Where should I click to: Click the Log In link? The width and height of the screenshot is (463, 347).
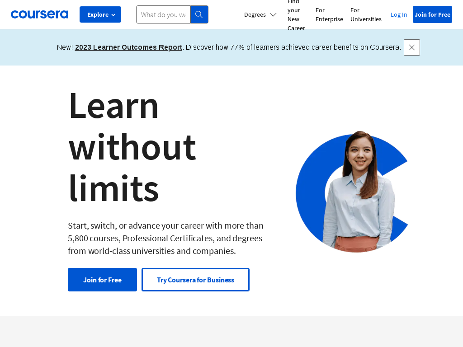pos(399,14)
